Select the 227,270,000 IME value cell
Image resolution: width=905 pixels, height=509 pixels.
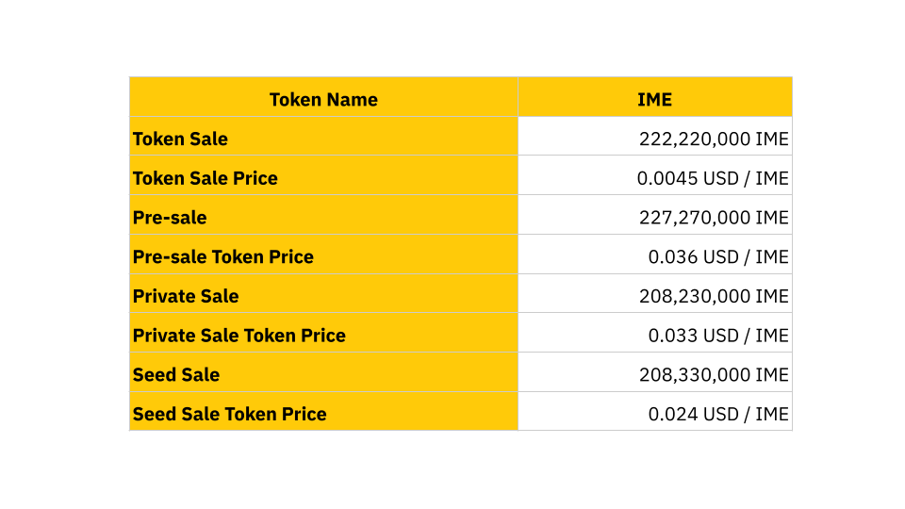(713, 218)
